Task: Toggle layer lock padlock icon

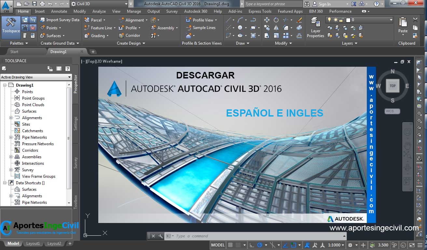Action: (x=341, y=20)
